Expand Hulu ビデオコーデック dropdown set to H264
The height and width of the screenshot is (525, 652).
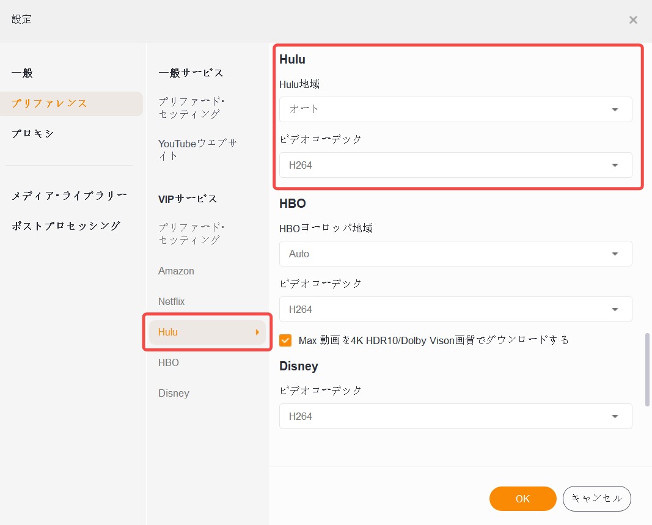[x=456, y=165]
